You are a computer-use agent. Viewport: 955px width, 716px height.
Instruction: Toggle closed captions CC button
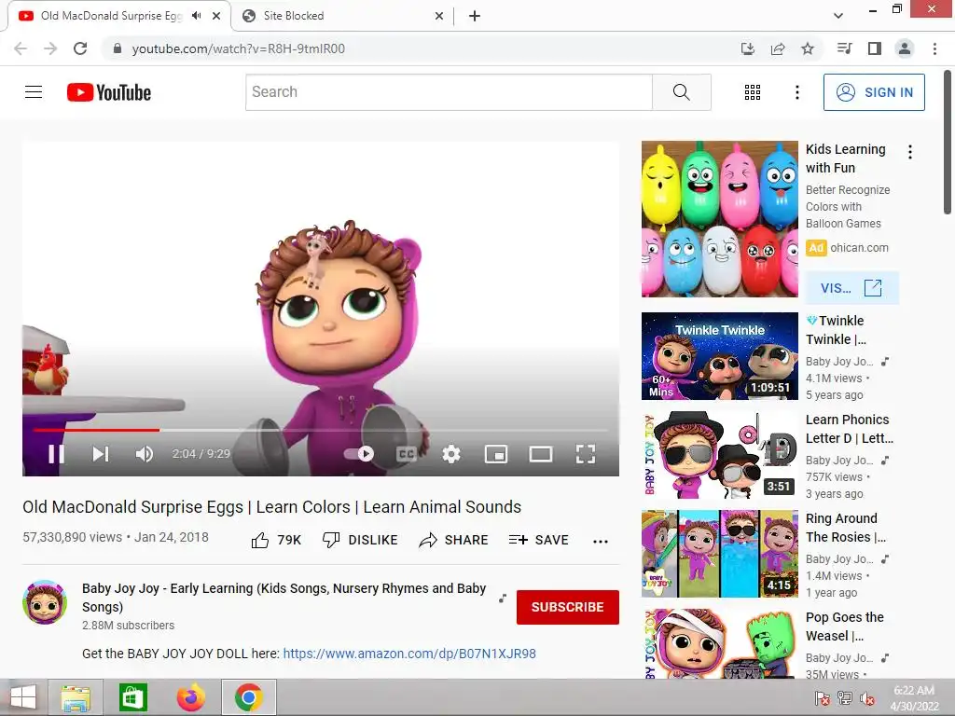pos(407,454)
